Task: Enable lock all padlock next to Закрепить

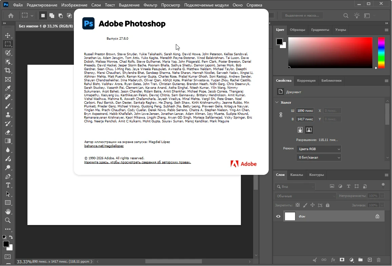Action: (x=328, y=205)
